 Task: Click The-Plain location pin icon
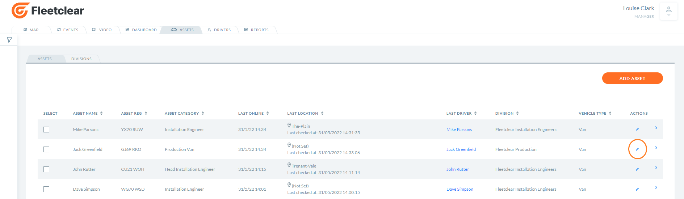[x=289, y=125]
